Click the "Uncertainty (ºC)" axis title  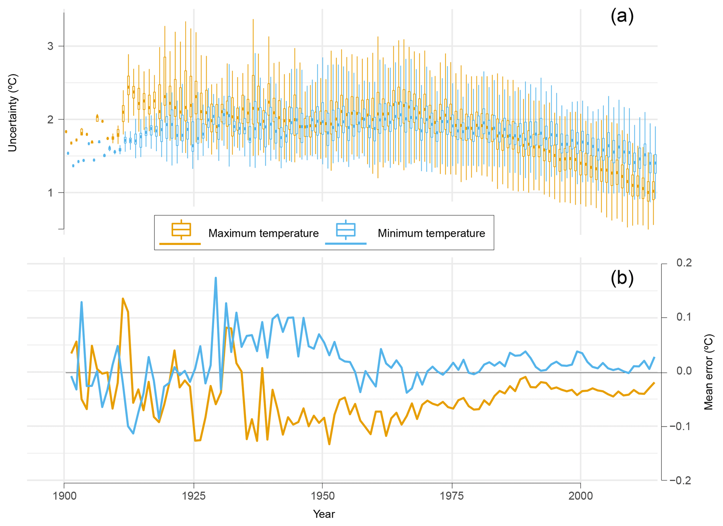click(13, 113)
